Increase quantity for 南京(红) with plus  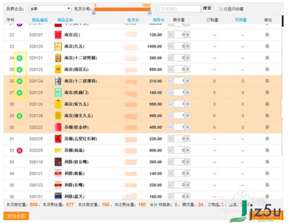[x=187, y=35]
